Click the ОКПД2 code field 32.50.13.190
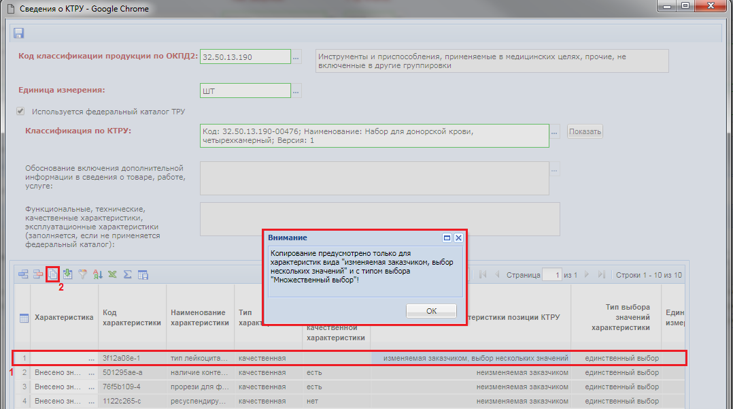Viewport: 733px width, 409px height. coord(244,57)
